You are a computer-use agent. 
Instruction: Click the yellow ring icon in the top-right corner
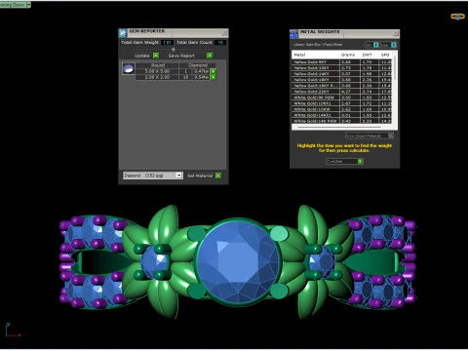tap(457, 17)
